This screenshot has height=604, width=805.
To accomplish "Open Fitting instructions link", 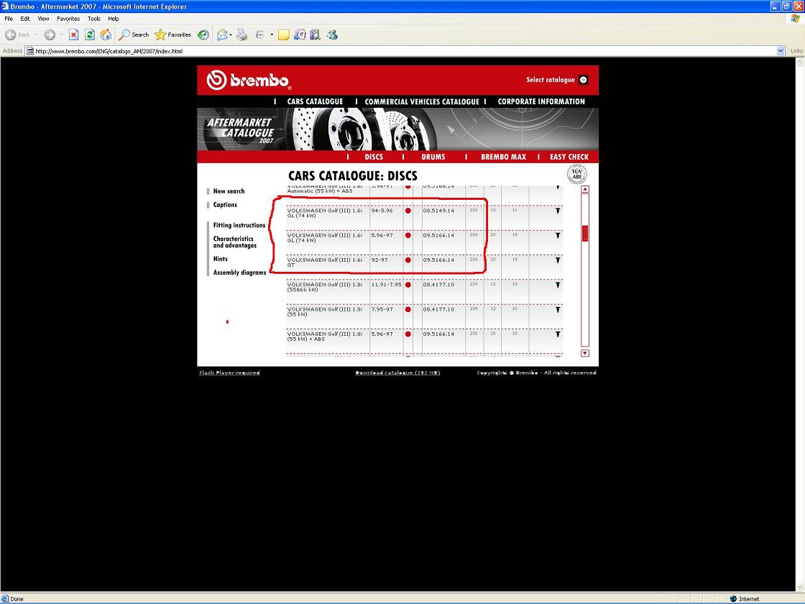I will (x=239, y=225).
